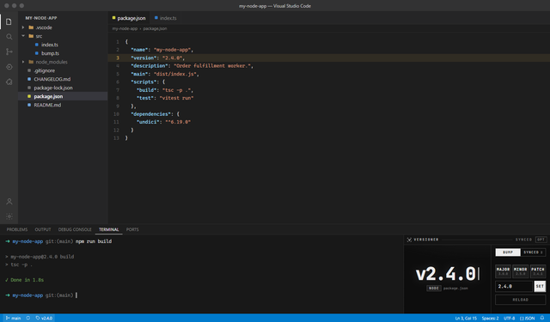550x322 pixels.
Task: Open the Accounts icon in activity bar
Action: tap(9, 202)
